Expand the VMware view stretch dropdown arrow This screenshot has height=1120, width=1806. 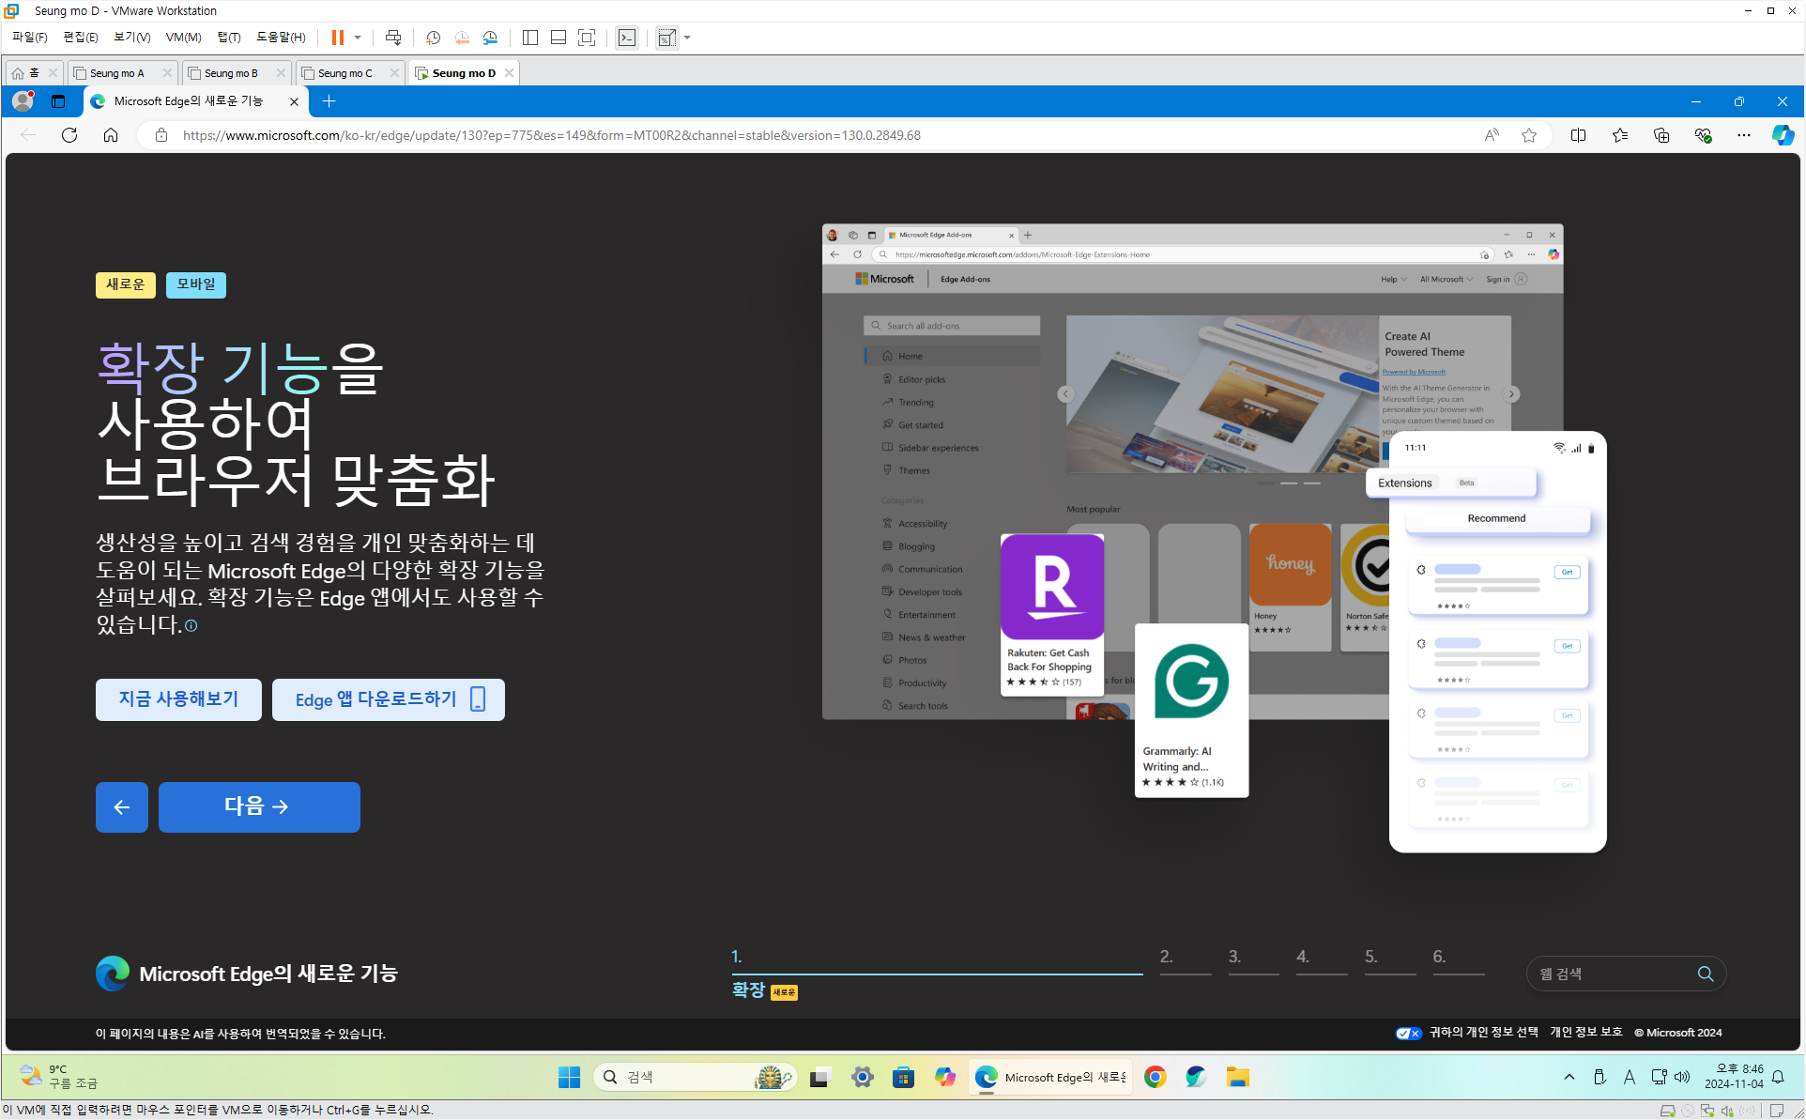pyautogui.click(x=687, y=38)
